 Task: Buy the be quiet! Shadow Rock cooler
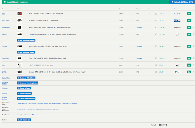coord(189,21)
